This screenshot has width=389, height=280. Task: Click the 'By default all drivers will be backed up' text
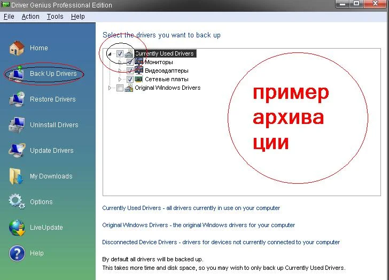tap(153, 259)
